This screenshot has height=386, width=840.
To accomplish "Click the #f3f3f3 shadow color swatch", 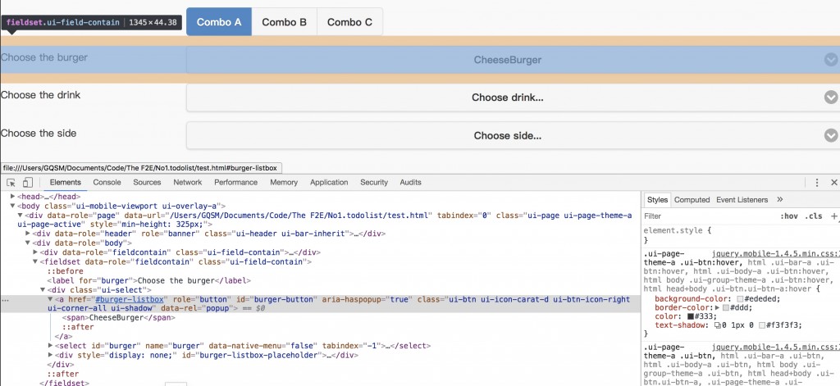I will click(x=761, y=325).
